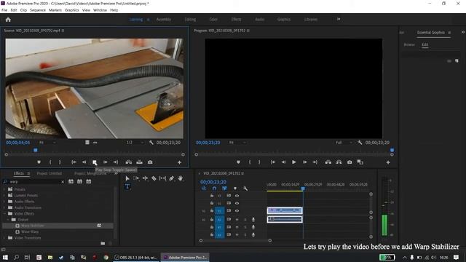Mute audio track A1

(x=237, y=220)
